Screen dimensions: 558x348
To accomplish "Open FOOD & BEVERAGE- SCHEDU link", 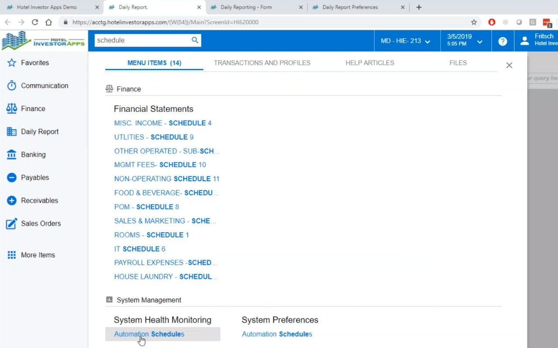I will 167,193.
